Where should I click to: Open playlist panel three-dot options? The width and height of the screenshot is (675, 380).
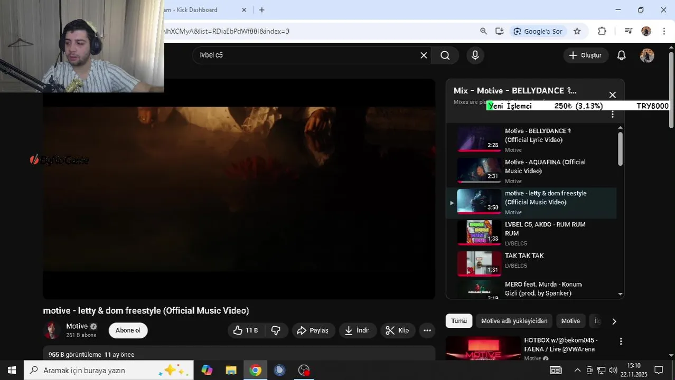(613, 115)
